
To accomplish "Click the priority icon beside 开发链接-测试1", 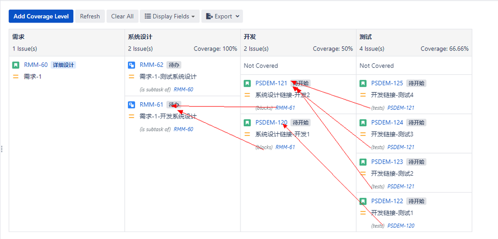I will point(363,213).
